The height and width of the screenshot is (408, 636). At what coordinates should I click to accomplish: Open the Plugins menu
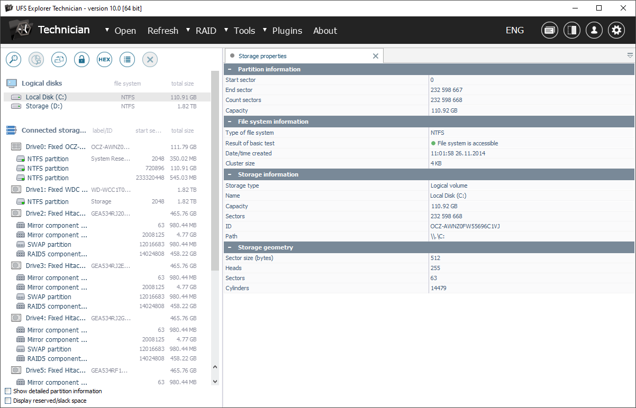point(287,31)
